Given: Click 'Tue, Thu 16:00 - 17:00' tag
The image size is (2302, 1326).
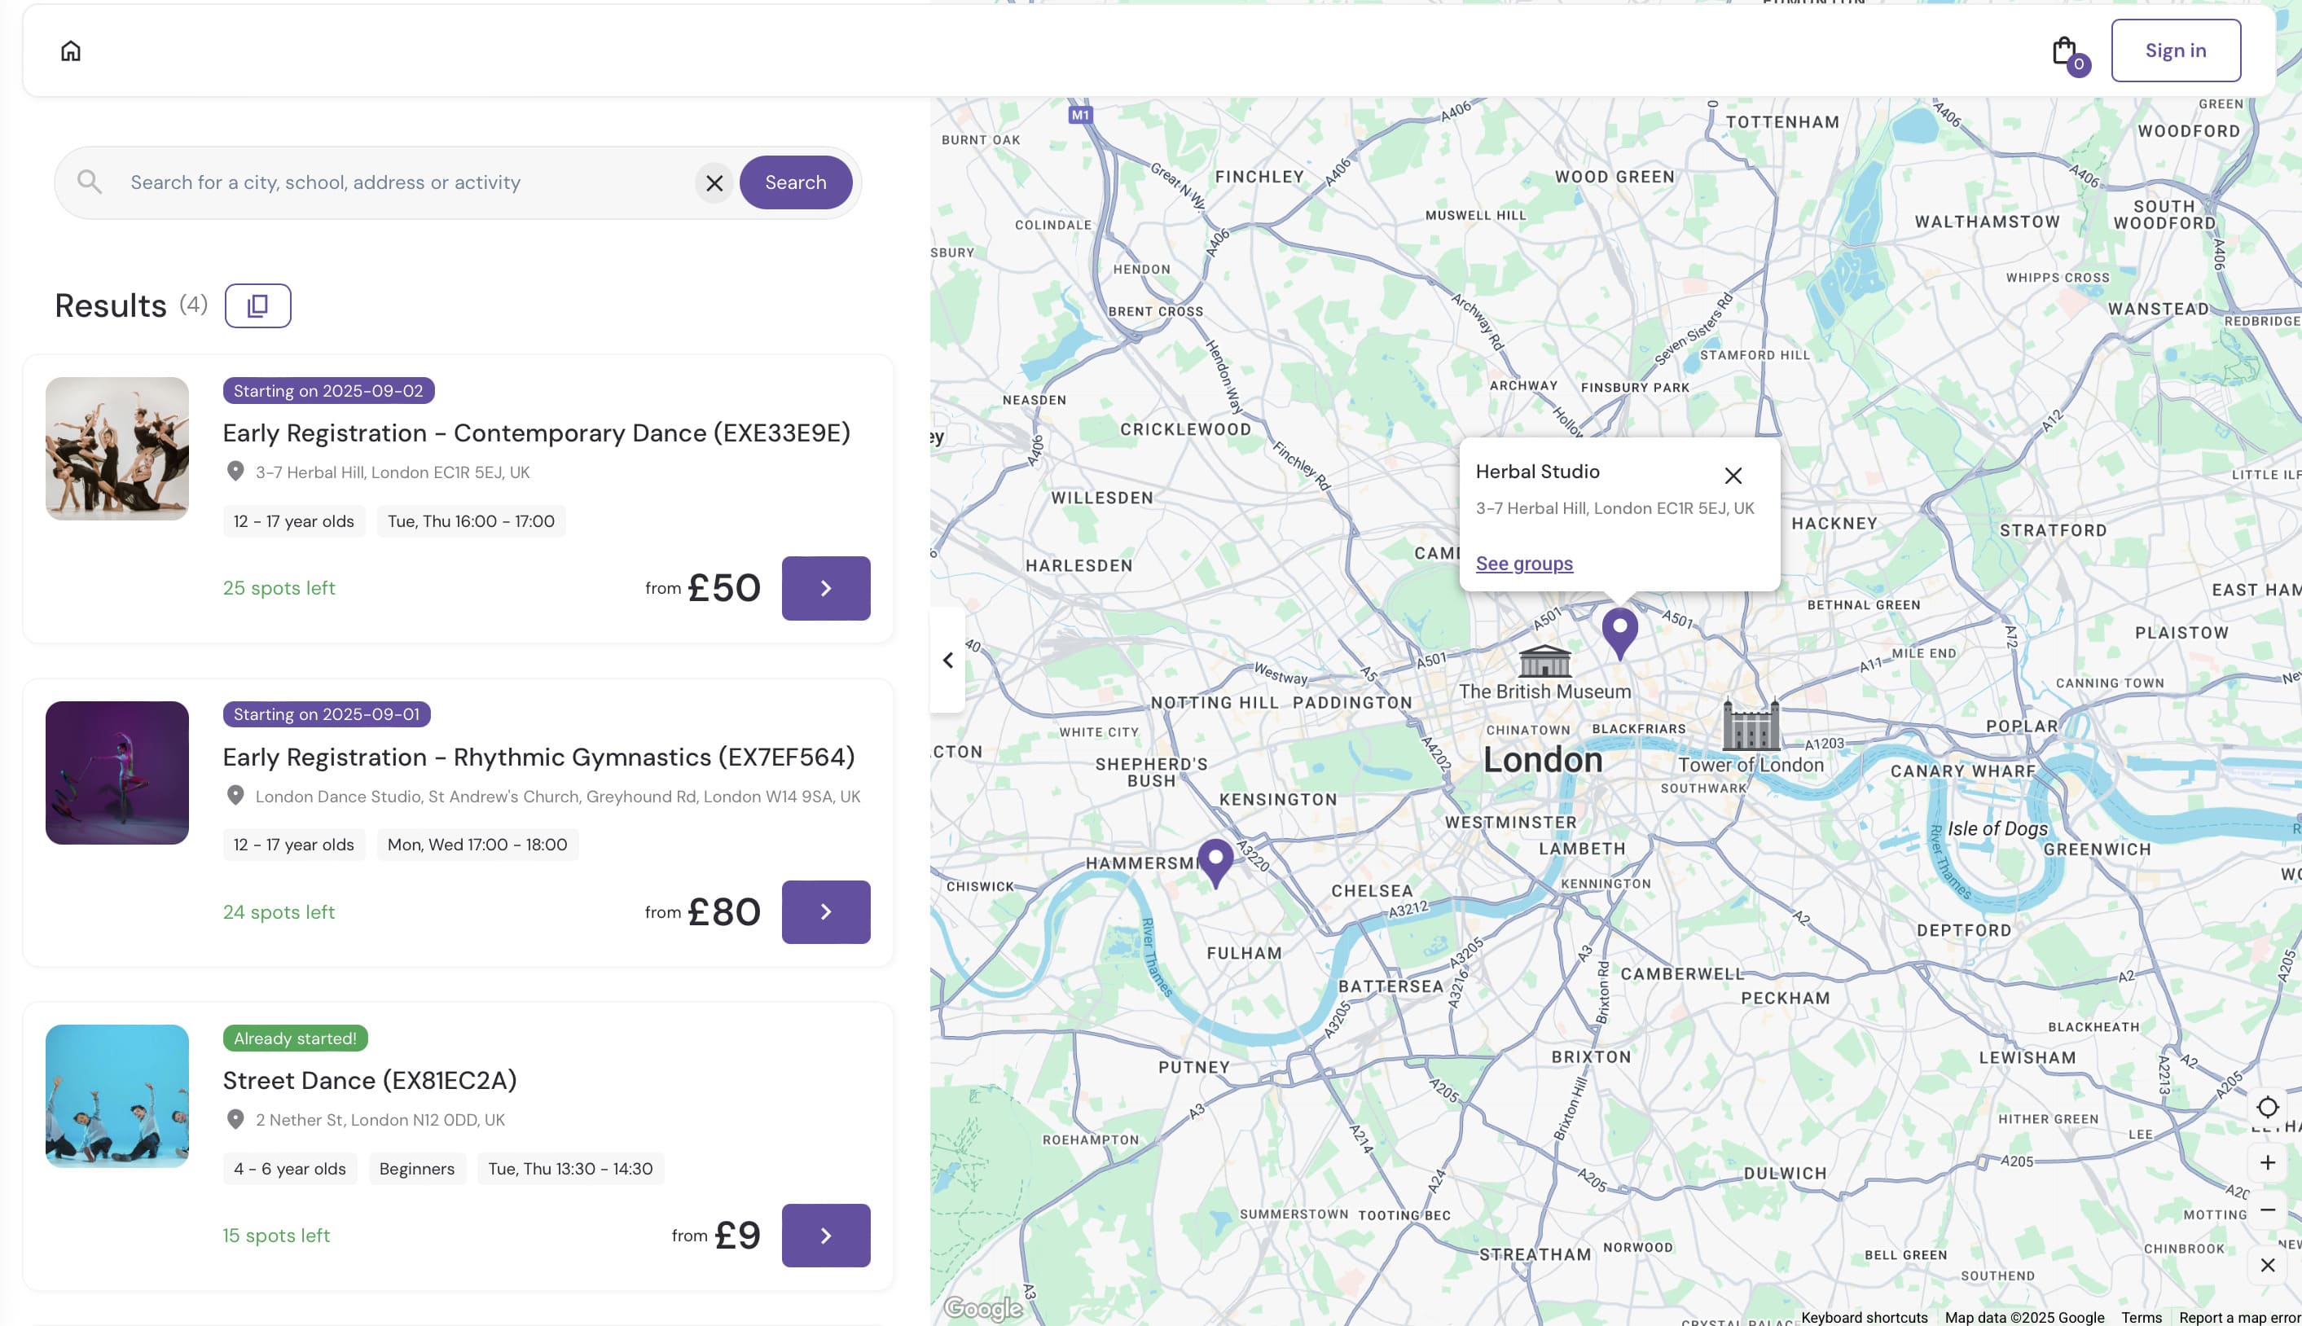Looking at the screenshot, I should [471, 522].
